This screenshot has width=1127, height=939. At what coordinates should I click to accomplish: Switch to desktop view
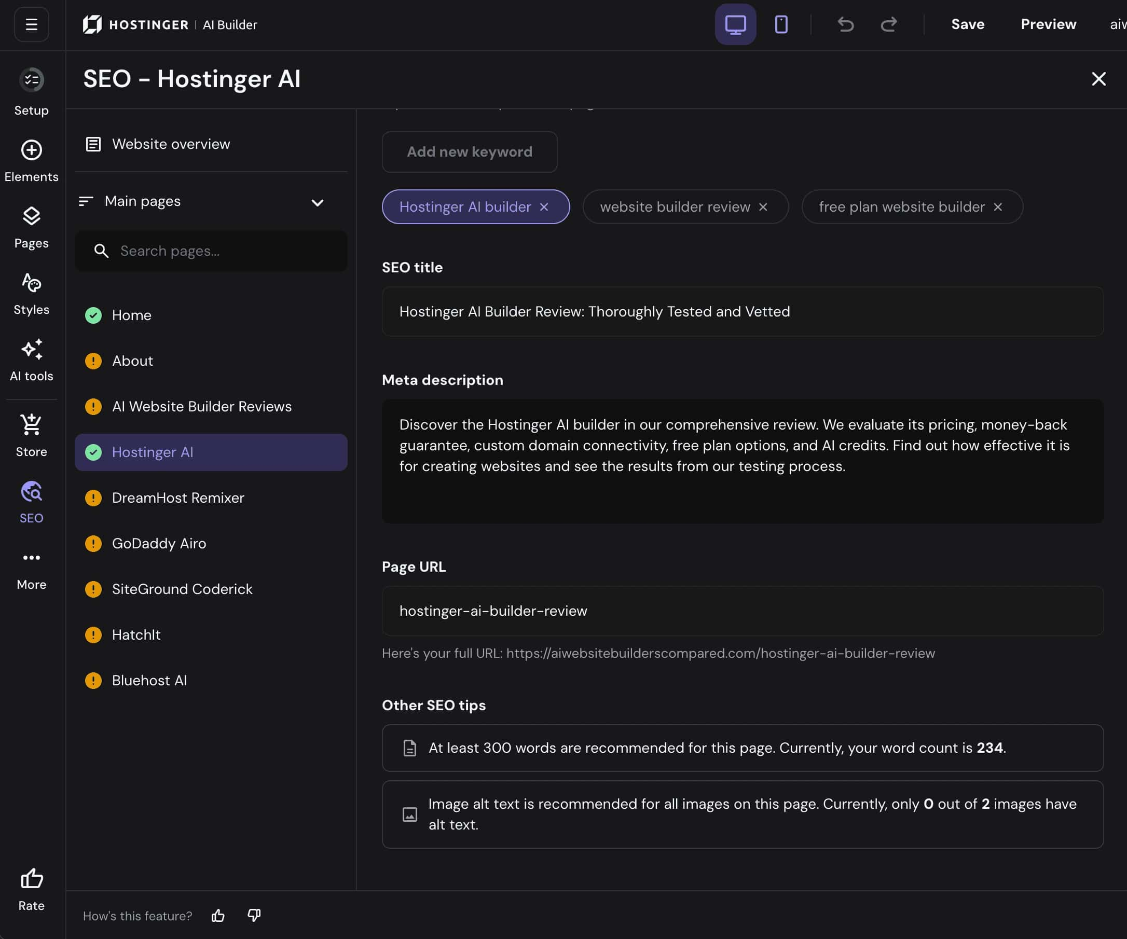coord(735,25)
